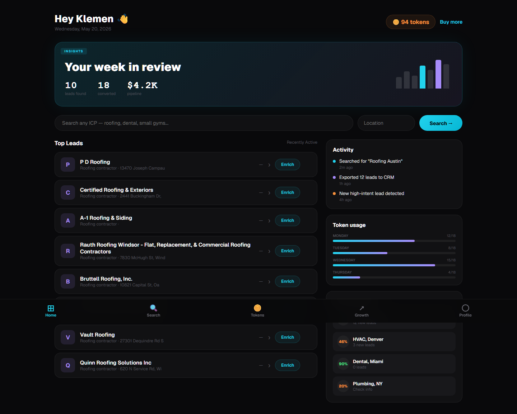Enrich the P D Roofing lead
Image resolution: width=517 pixels, height=414 pixels.
tap(288, 165)
